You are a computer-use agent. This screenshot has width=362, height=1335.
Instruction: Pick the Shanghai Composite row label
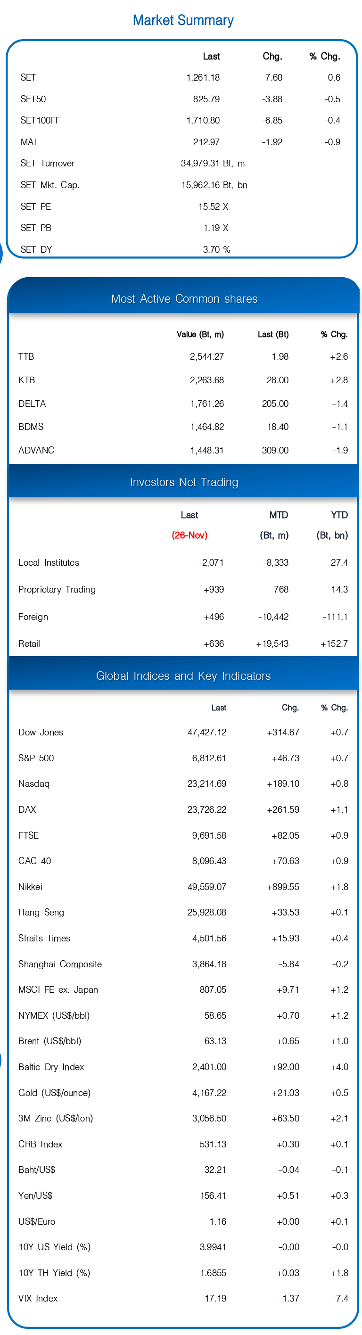(60, 964)
